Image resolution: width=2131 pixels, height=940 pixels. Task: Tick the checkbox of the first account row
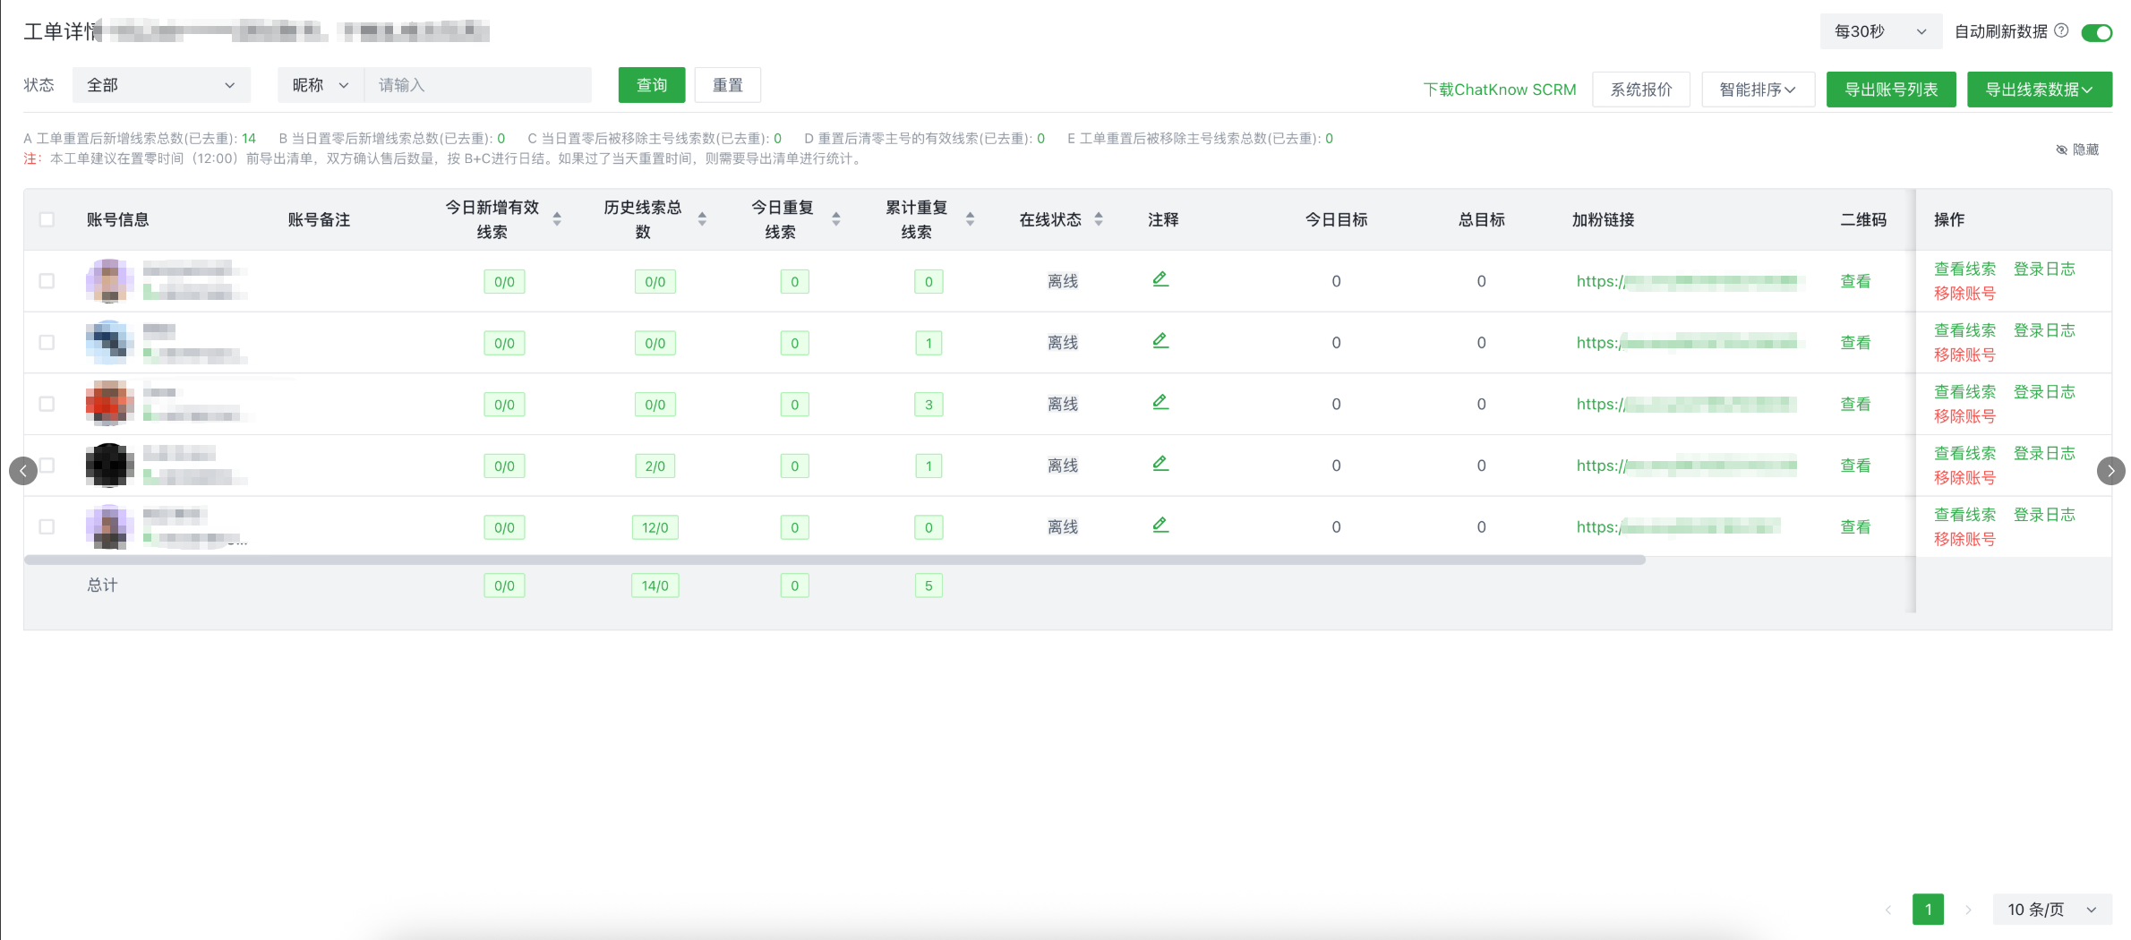[x=47, y=281]
